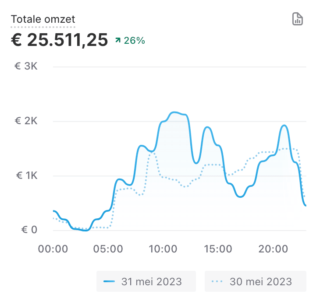Click the € 25.511,25 total amount
This screenshot has height=301, width=320.
(x=59, y=40)
